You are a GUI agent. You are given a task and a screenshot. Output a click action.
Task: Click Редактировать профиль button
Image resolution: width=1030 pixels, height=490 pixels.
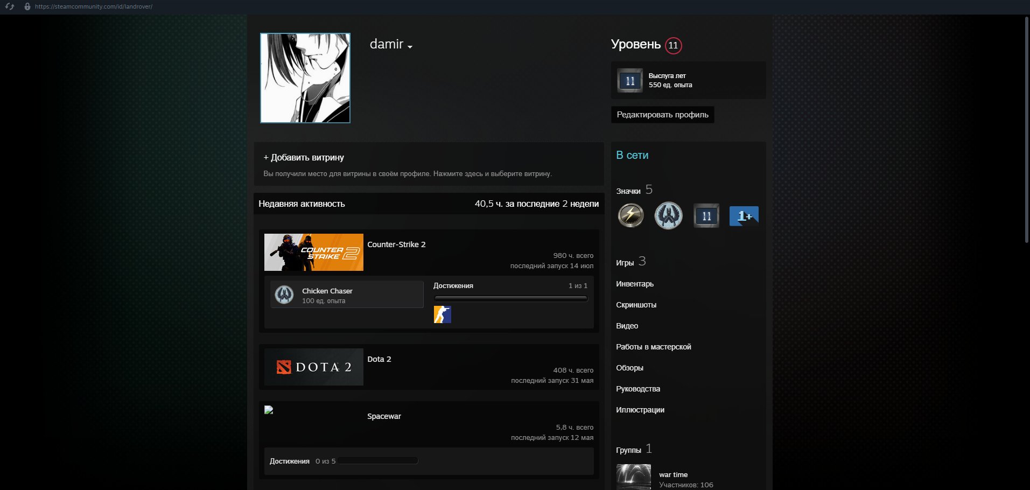pos(662,115)
